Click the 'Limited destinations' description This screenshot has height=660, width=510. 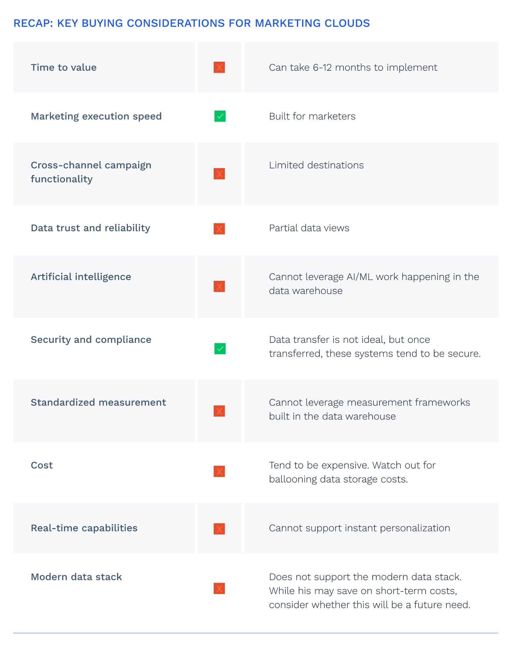tap(316, 165)
